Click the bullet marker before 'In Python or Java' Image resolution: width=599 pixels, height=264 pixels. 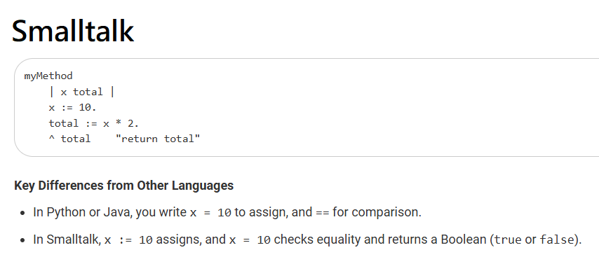click(x=23, y=214)
